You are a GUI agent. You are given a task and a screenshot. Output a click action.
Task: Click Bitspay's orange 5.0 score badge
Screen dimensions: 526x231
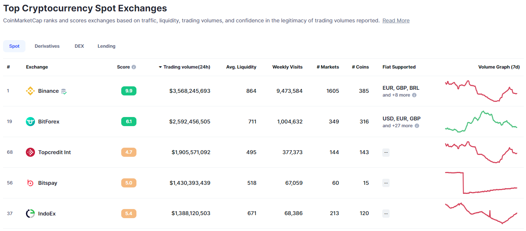(129, 183)
